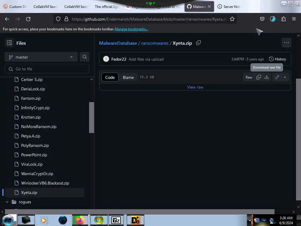
Task: Switch to the second CollabVM Search tab
Action: pos(76,6)
